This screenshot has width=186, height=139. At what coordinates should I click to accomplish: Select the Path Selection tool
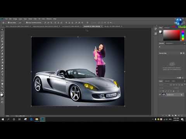(2, 78)
